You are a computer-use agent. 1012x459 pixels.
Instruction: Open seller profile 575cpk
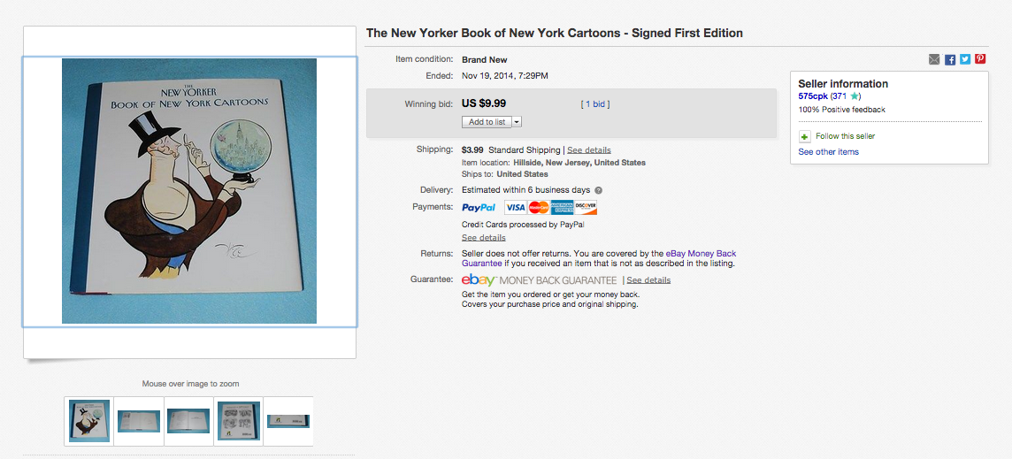813,96
